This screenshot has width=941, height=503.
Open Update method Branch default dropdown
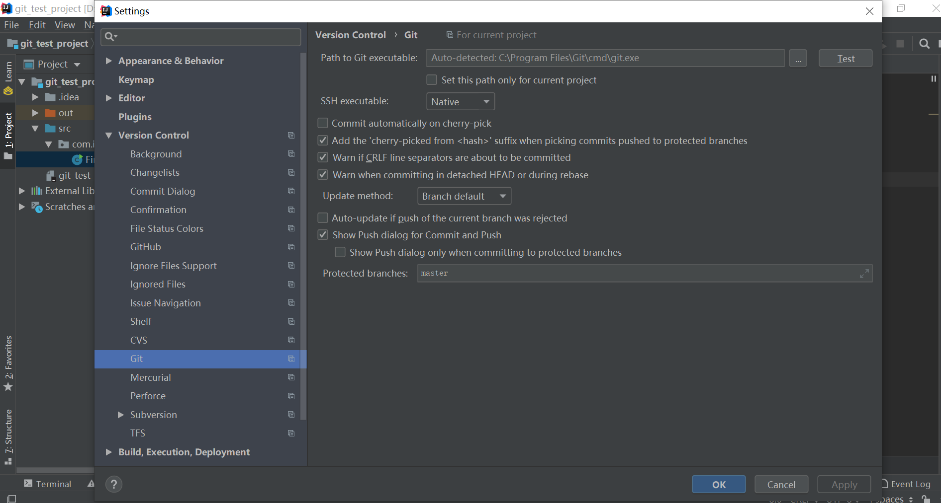point(464,196)
